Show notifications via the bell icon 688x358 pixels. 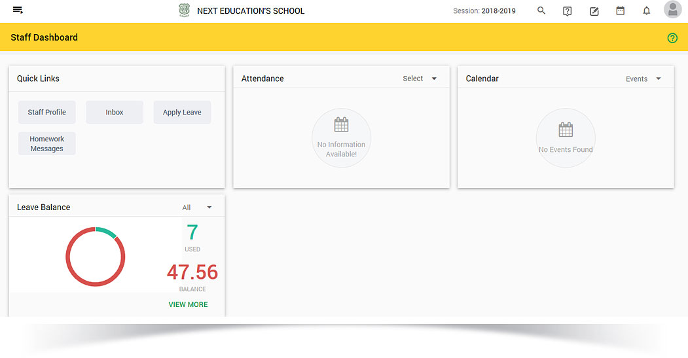click(x=647, y=11)
